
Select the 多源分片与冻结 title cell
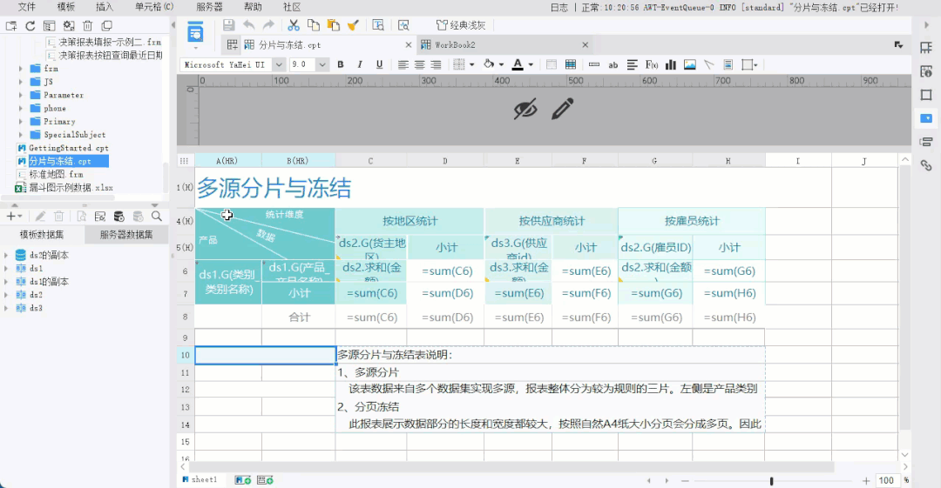tap(274, 188)
